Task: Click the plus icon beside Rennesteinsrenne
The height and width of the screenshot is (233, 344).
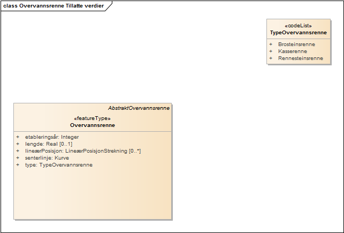Action: coord(271,58)
